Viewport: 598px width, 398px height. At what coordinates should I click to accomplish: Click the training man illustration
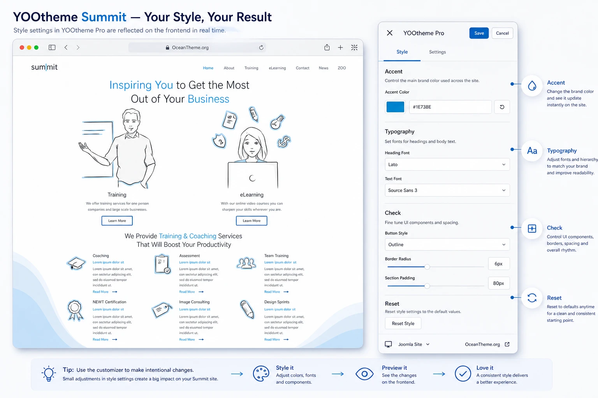pos(117,148)
